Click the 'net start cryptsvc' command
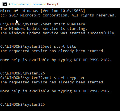 coord(65,78)
